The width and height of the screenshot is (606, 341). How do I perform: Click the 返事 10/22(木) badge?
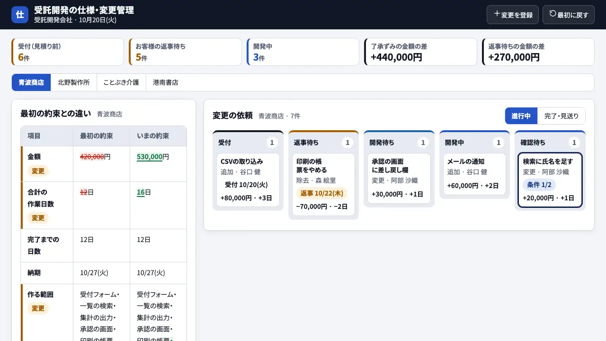pyautogui.click(x=322, y=193)
